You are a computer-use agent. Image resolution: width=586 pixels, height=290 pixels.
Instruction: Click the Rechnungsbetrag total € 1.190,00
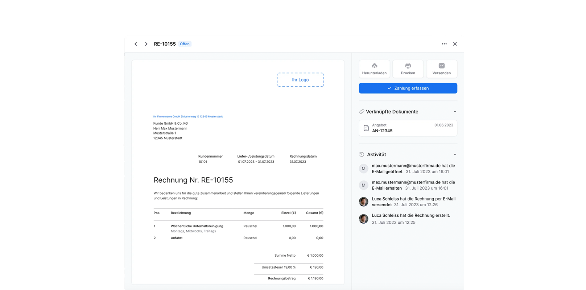tap(315, 278)
